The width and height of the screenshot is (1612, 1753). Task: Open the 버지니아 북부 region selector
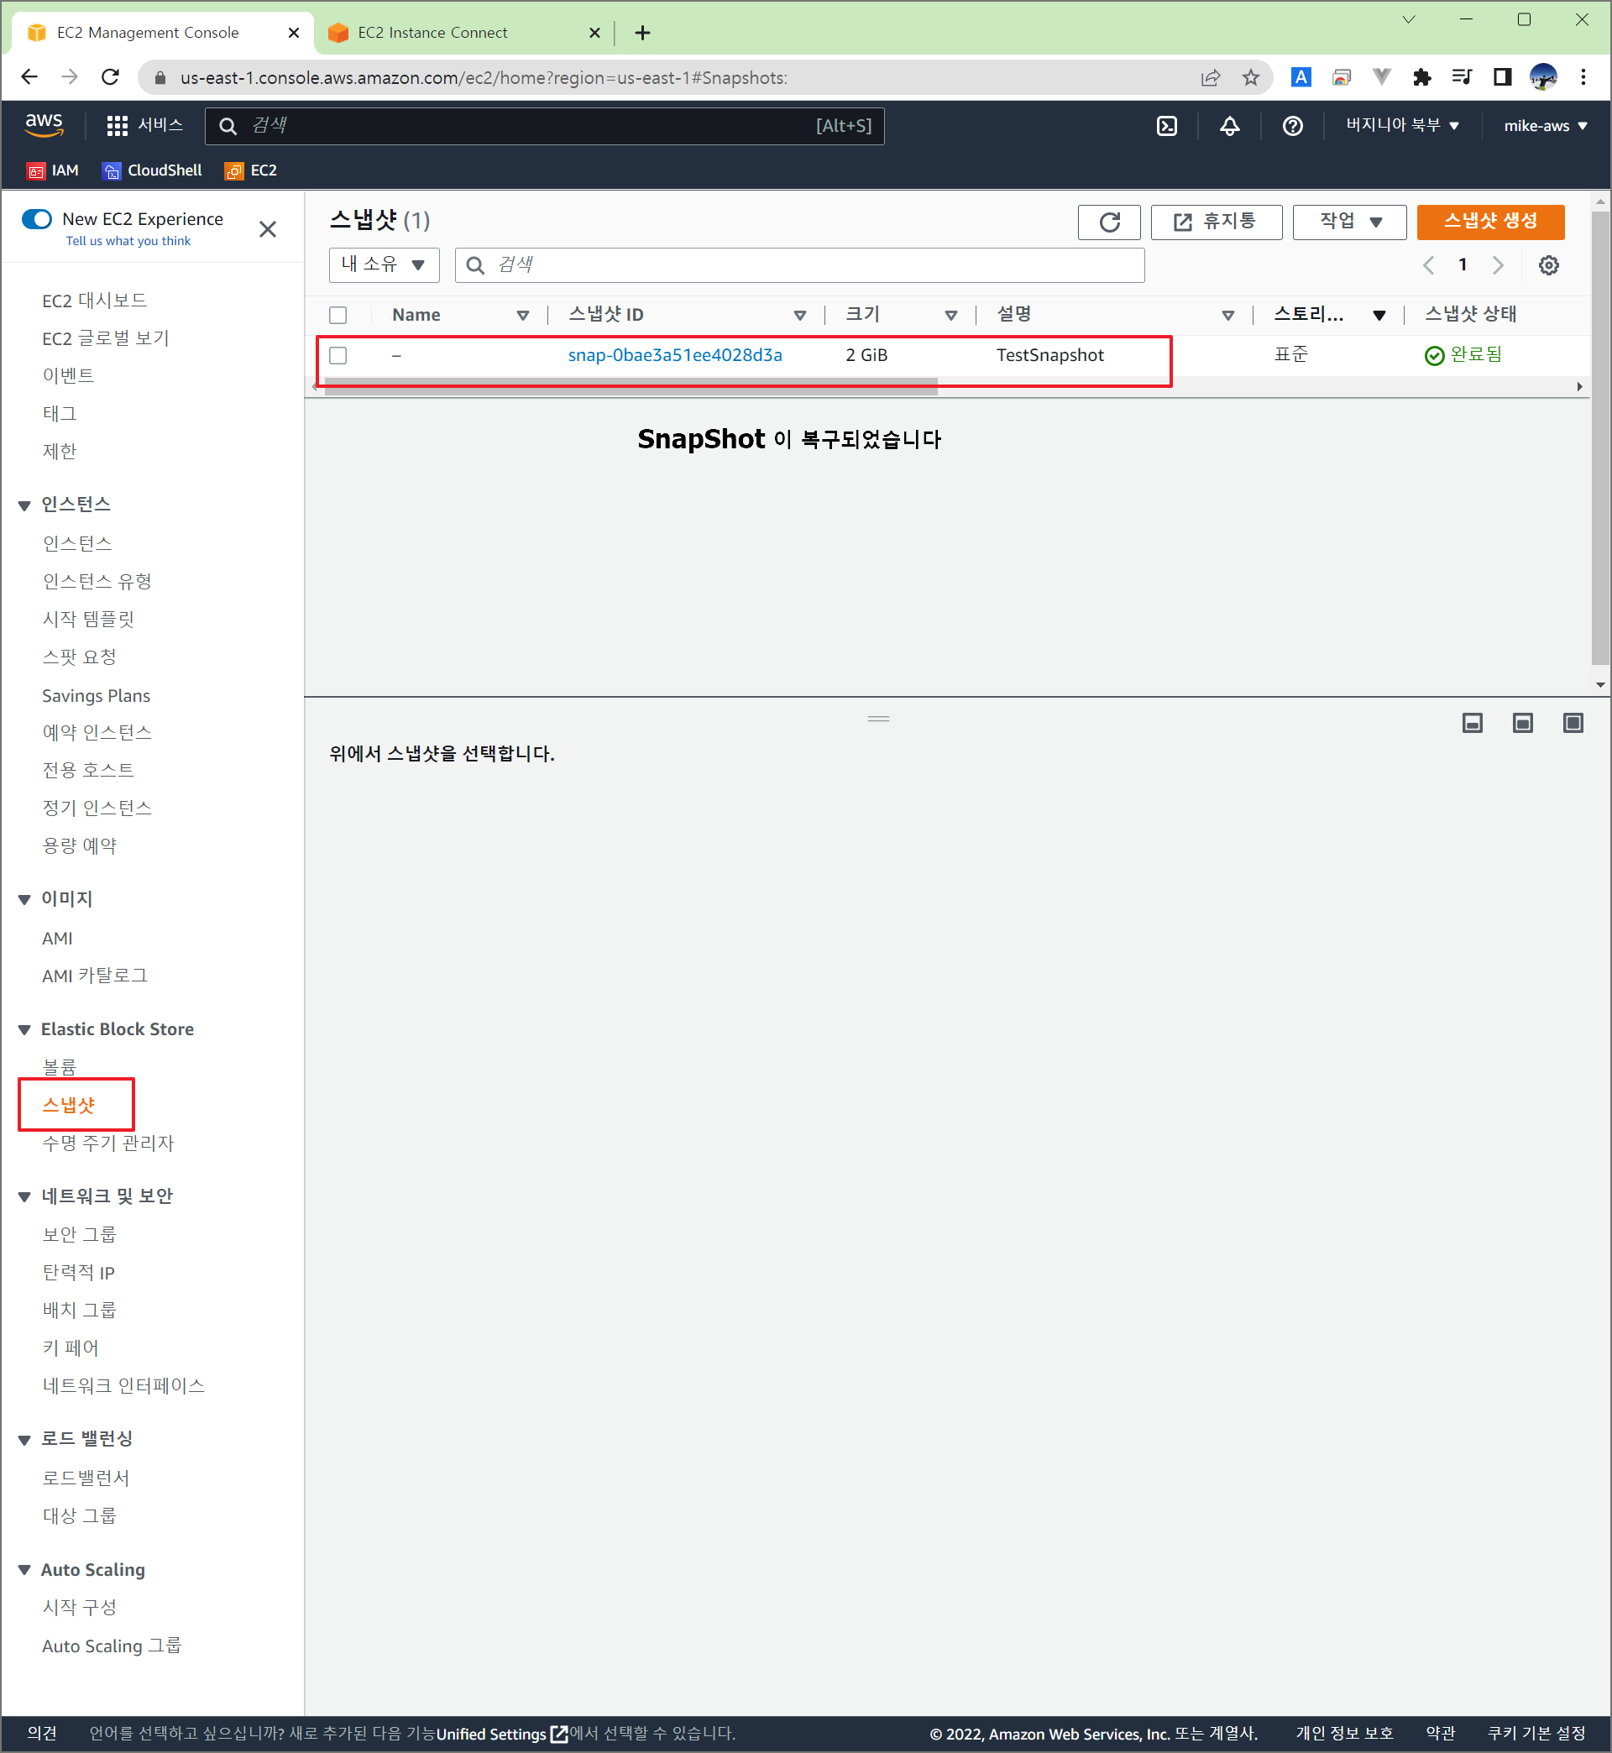(x=1402, y=126)
